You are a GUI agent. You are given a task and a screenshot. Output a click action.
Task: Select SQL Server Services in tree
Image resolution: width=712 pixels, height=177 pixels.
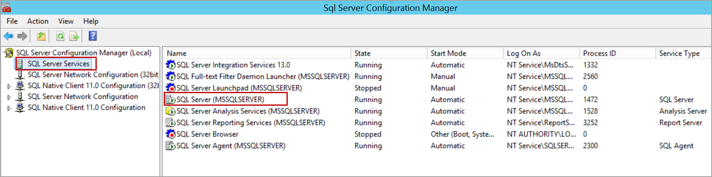[58, 64]
